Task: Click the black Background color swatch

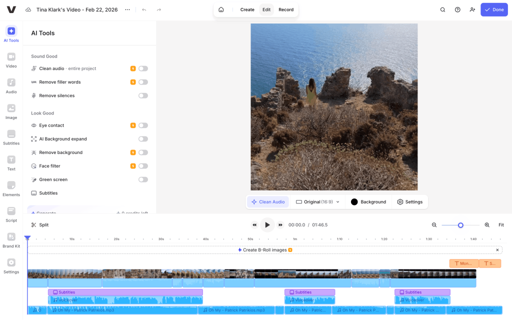Action: click(354, 202)
